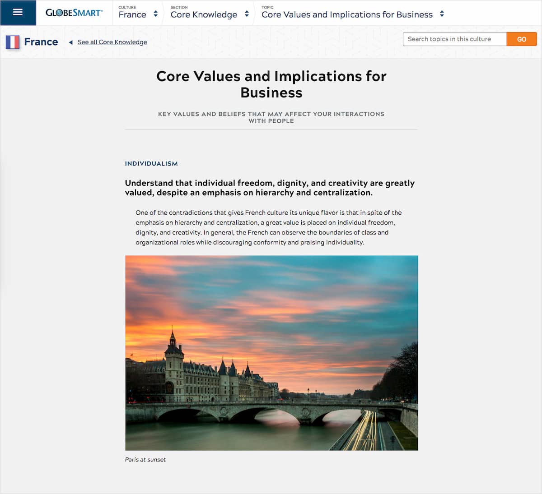
Task: Expand the Section dropdown showing Core Knowledge
Action: [204, 14]
